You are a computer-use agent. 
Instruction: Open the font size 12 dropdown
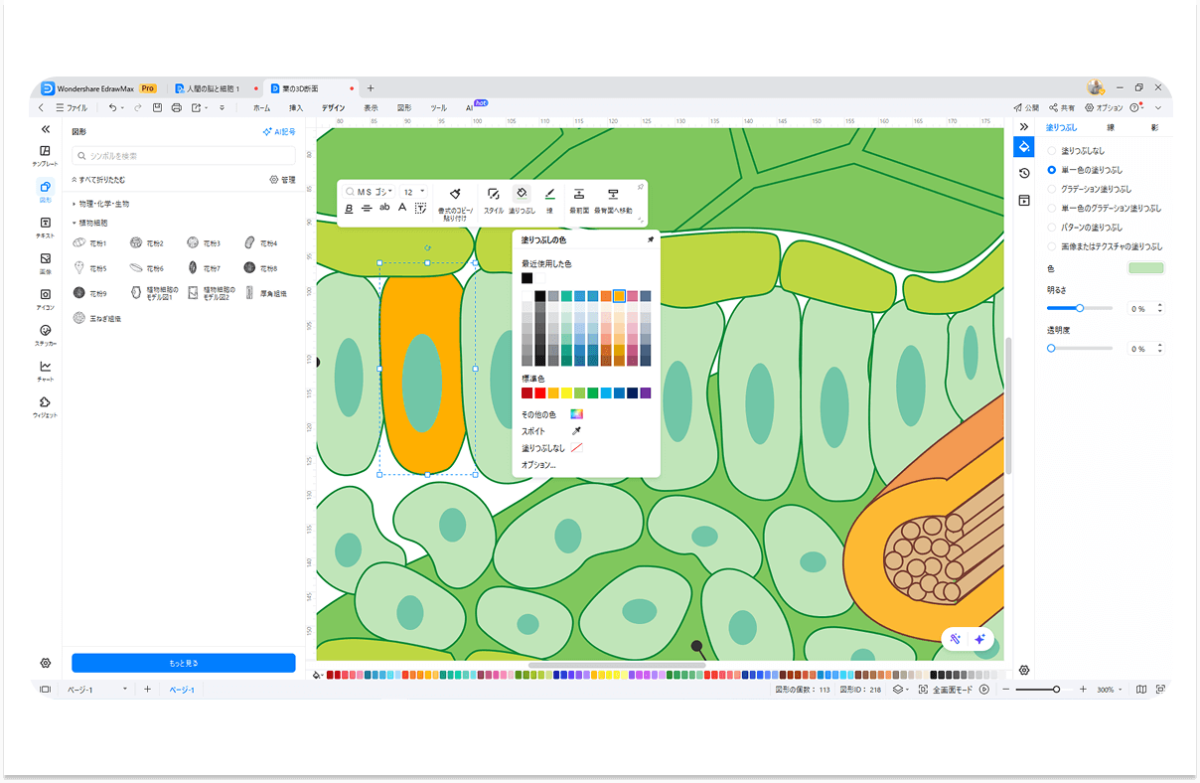(x=422, y=192)
